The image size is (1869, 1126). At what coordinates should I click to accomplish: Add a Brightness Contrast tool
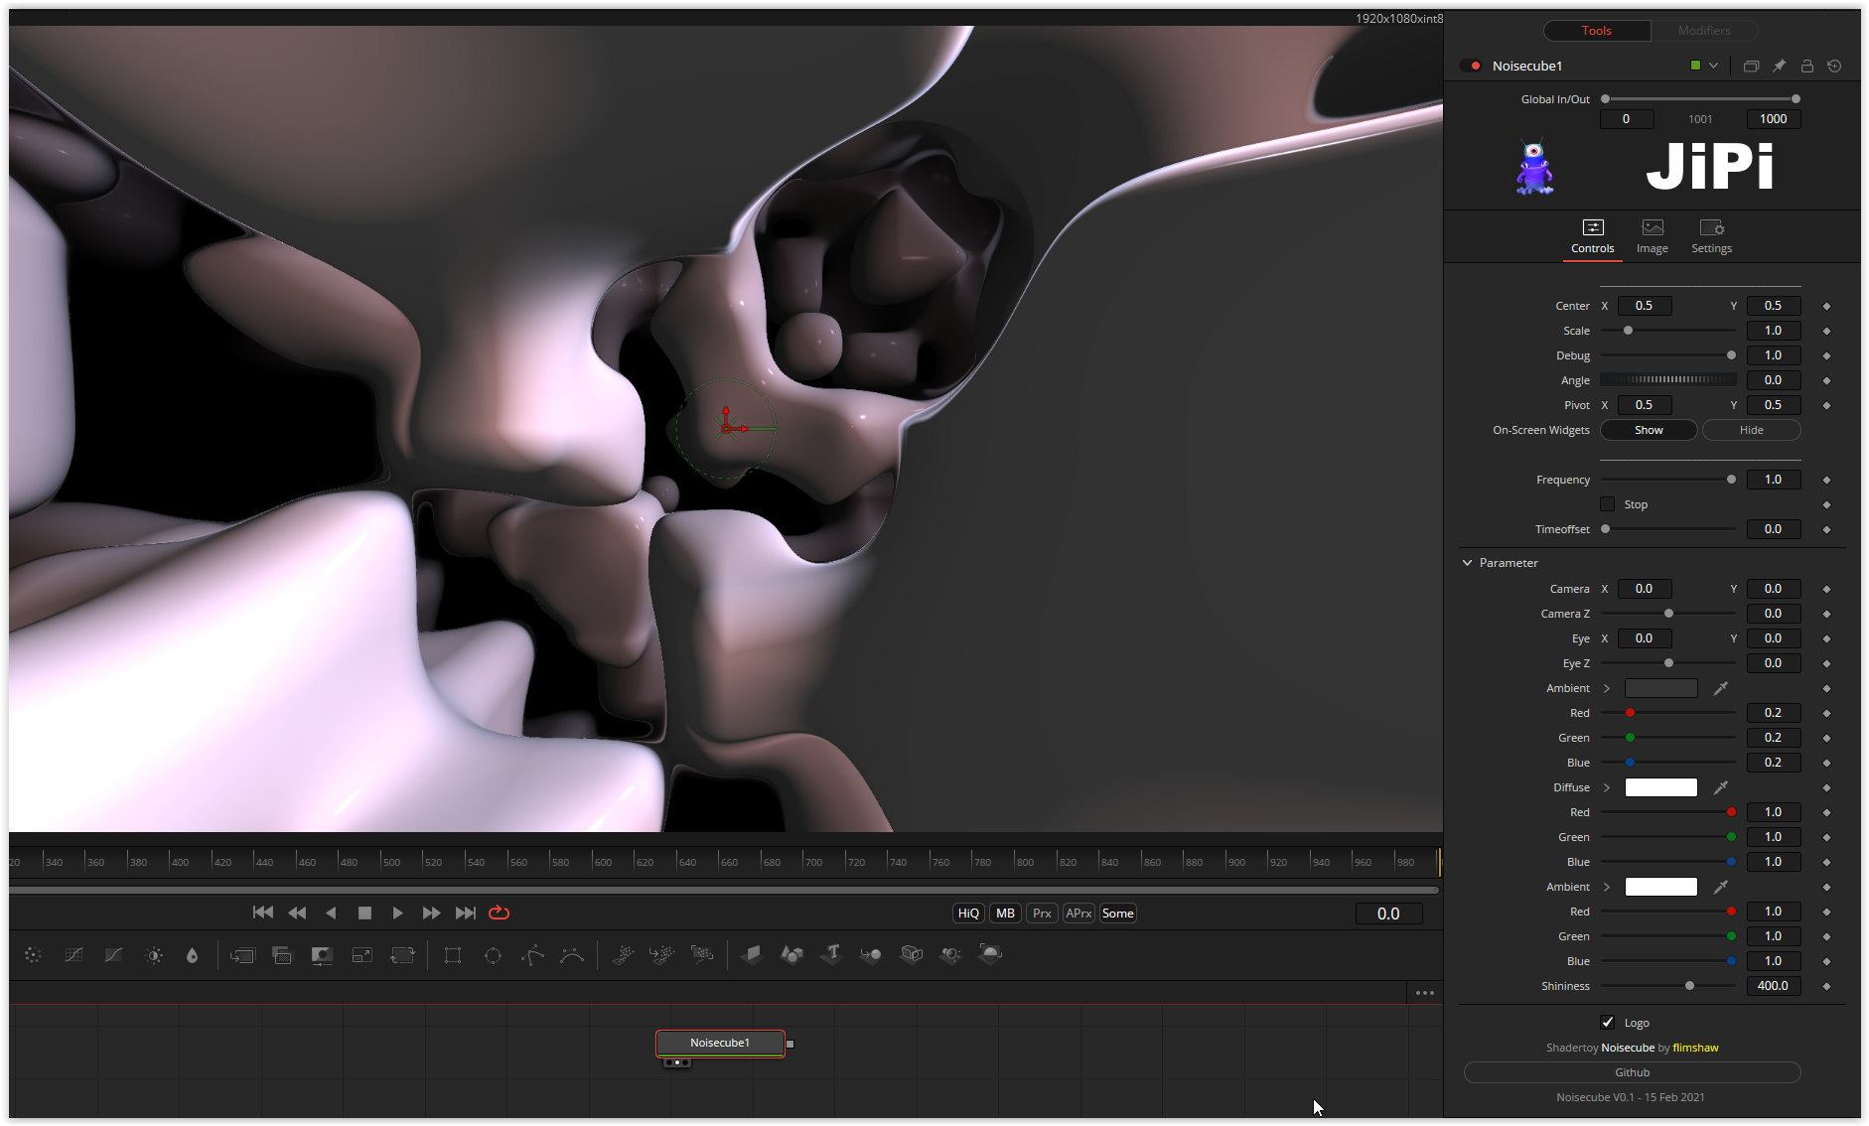point(154,955)
